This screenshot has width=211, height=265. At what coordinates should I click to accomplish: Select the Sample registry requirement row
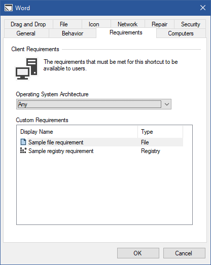[101, 151]
